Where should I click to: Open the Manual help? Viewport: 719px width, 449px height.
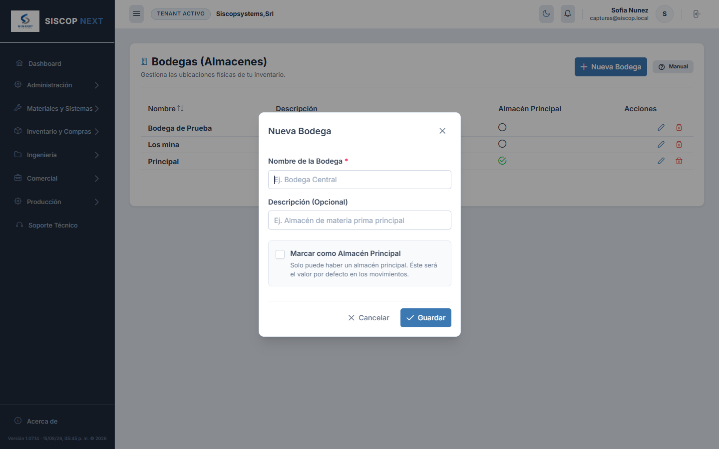pos(673,67)
